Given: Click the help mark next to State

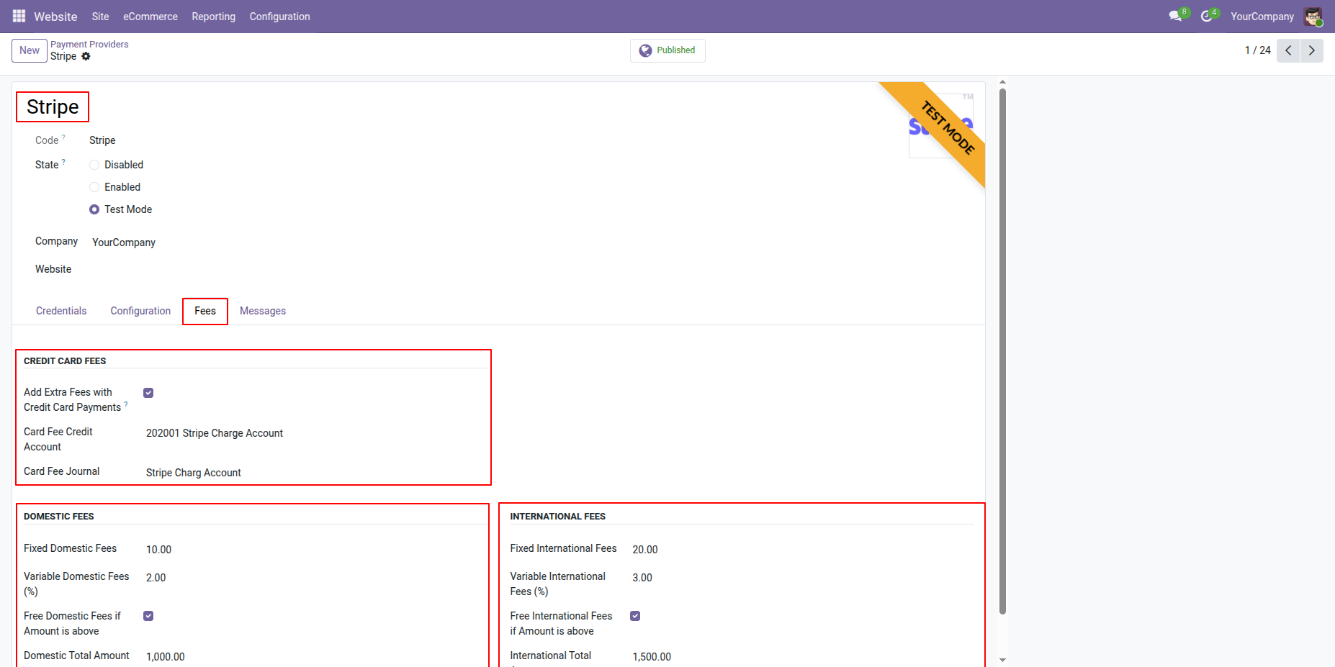Looking at the screenshot, I should (63, 162).
